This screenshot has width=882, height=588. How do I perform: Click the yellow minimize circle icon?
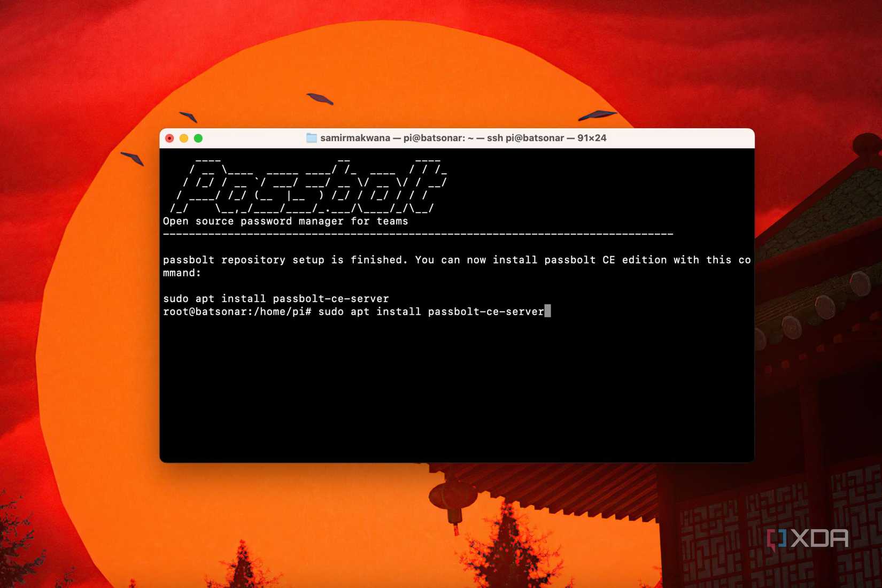(x=184, y=138)
